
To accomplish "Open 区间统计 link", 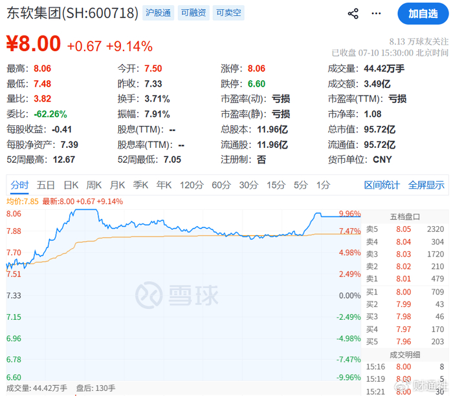I will coord(382,185).
